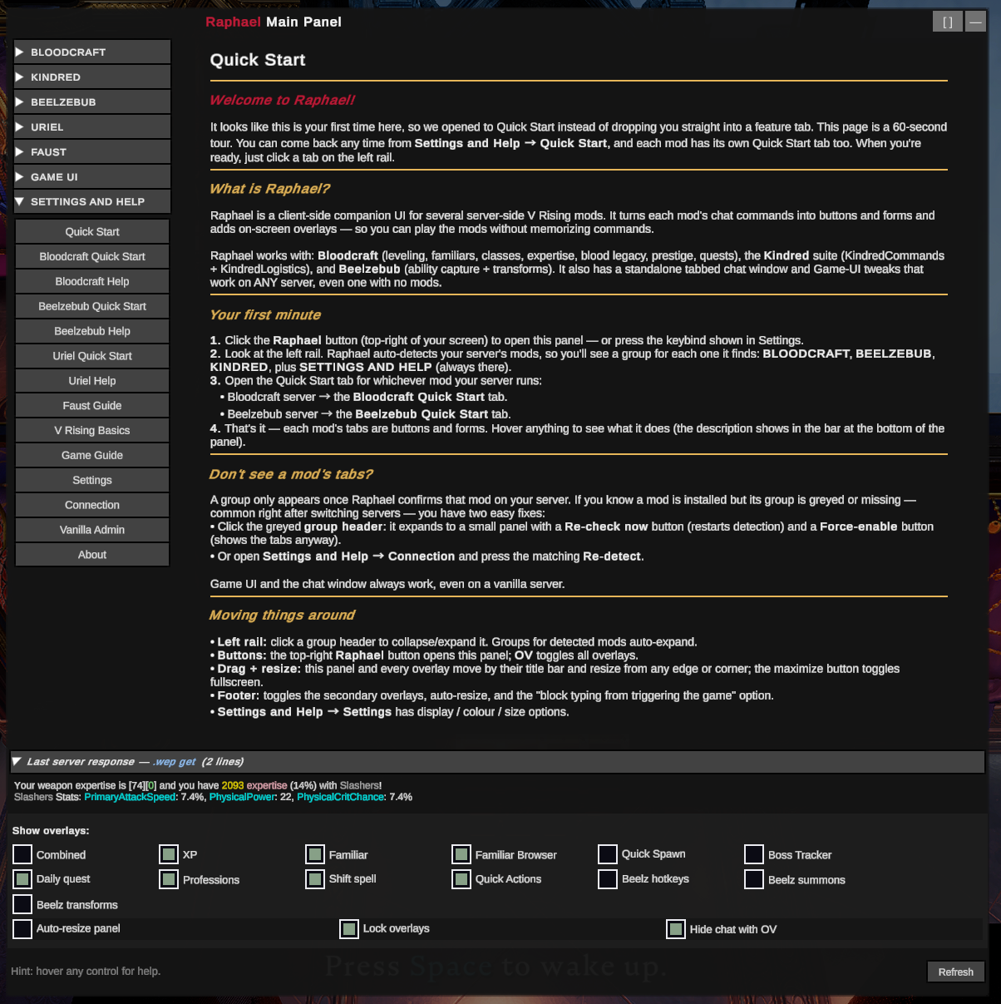Enable the Quick Spawn overlay checkbox
1001x1004 pixels.
(608, 854)
